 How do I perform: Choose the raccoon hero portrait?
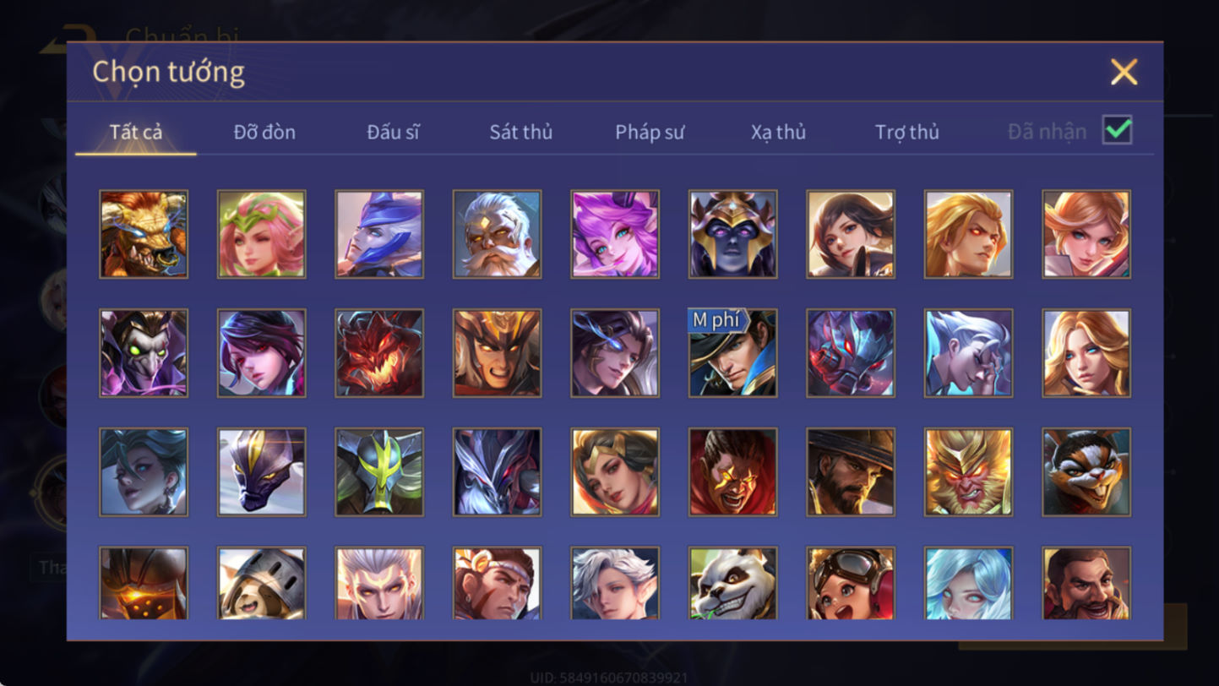1086,471
